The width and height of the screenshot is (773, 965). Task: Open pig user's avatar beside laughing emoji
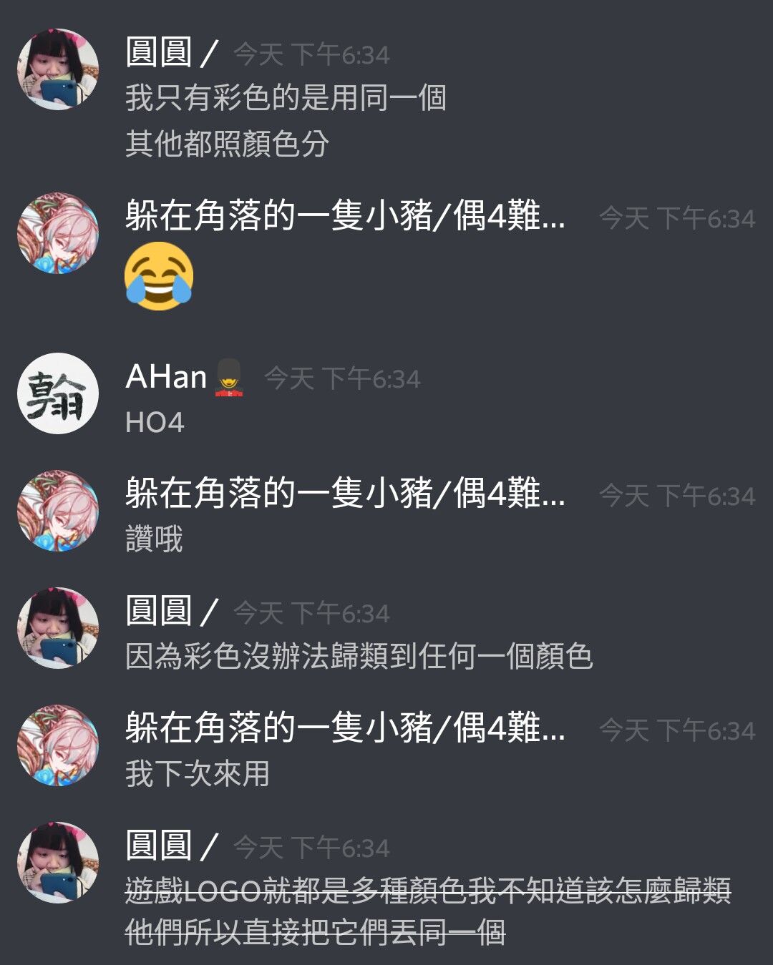(x=58, y=233)
